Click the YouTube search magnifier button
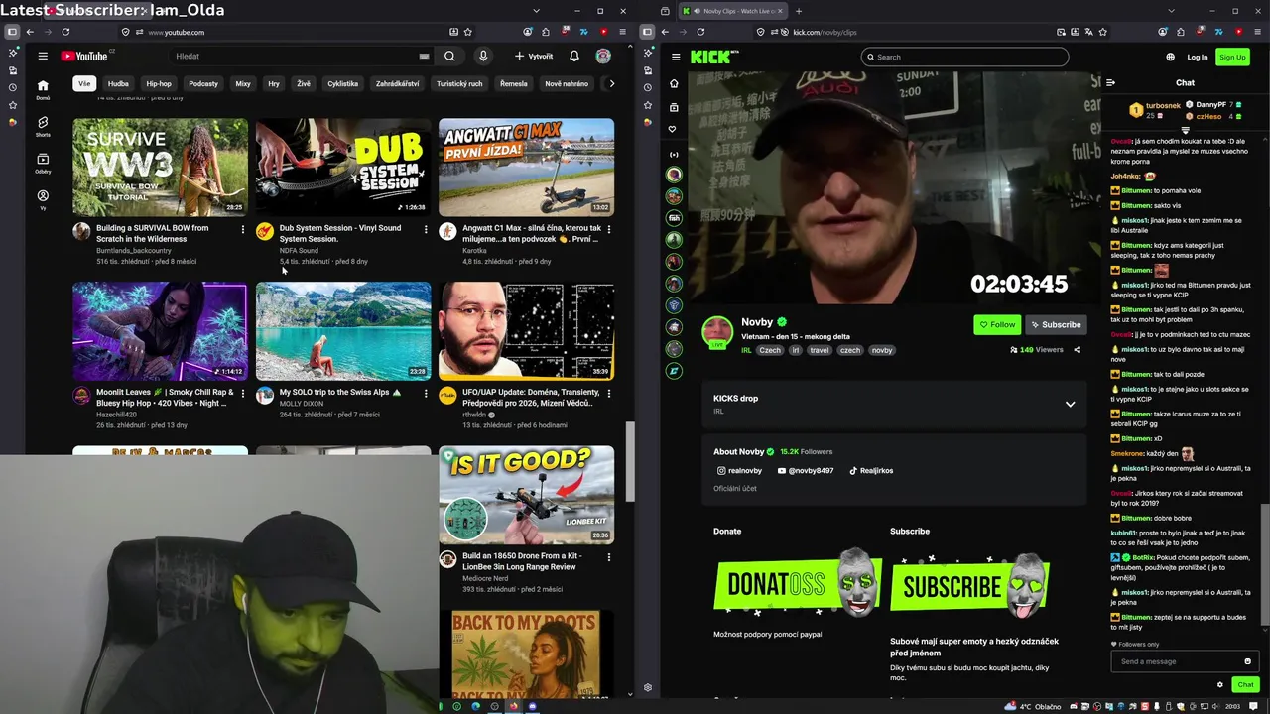Image resolution: width=1270 pixels, height=714 pixels. [449, 57]
